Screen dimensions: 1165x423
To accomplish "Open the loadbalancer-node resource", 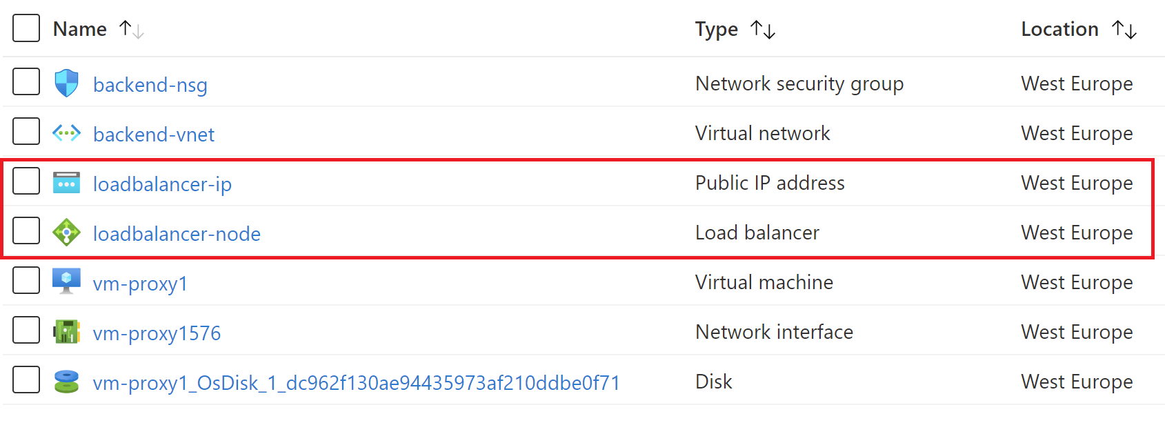I will click(177, 233).
